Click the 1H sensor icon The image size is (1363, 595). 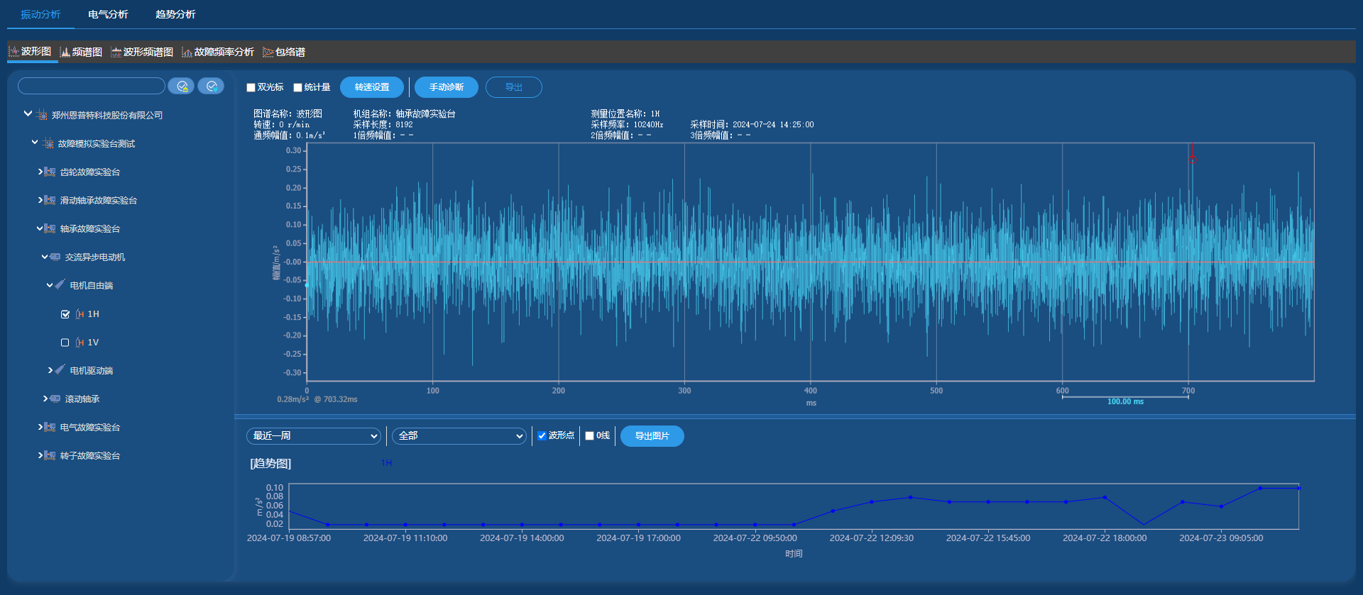coord(80,313)
